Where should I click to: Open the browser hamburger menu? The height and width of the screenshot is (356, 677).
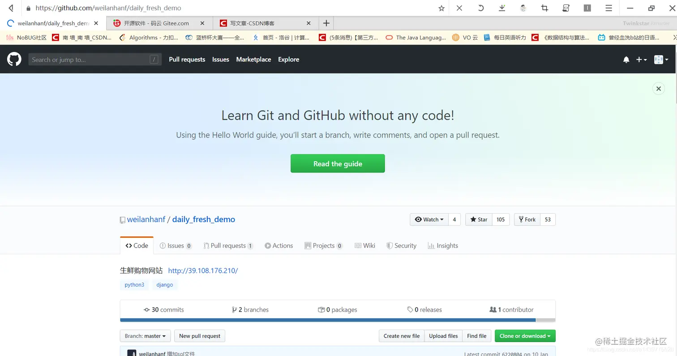tap(608, 8)
